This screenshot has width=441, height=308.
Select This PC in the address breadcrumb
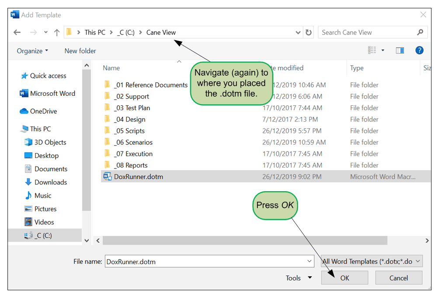coord(95,32)
